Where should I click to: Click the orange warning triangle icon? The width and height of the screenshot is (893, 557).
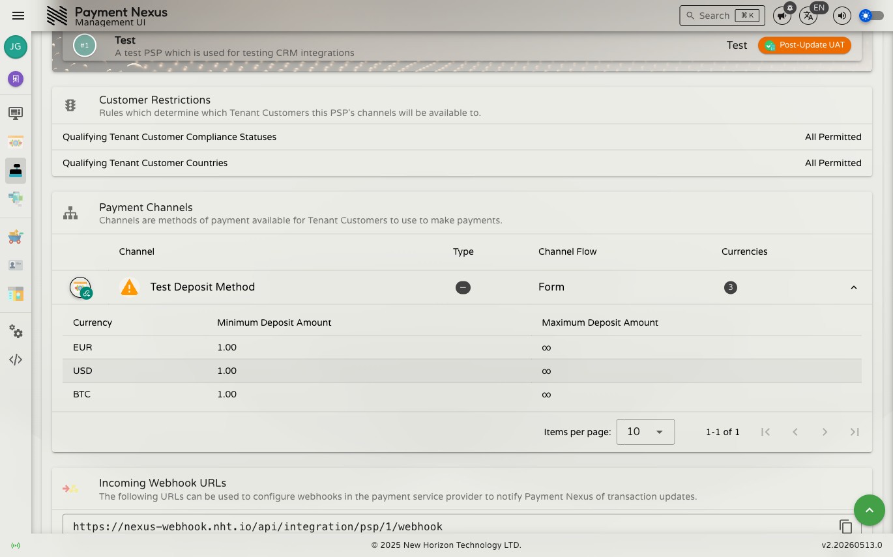[x=130, y=287]
